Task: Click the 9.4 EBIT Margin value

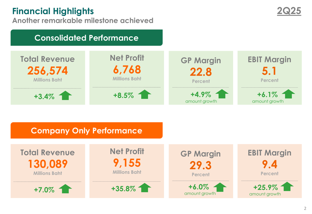Action: coord(269,164)
